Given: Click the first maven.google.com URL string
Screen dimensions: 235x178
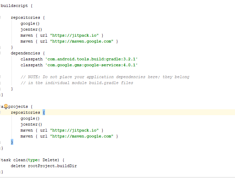Looking at the screenshot, I should (x=82, y=41).
